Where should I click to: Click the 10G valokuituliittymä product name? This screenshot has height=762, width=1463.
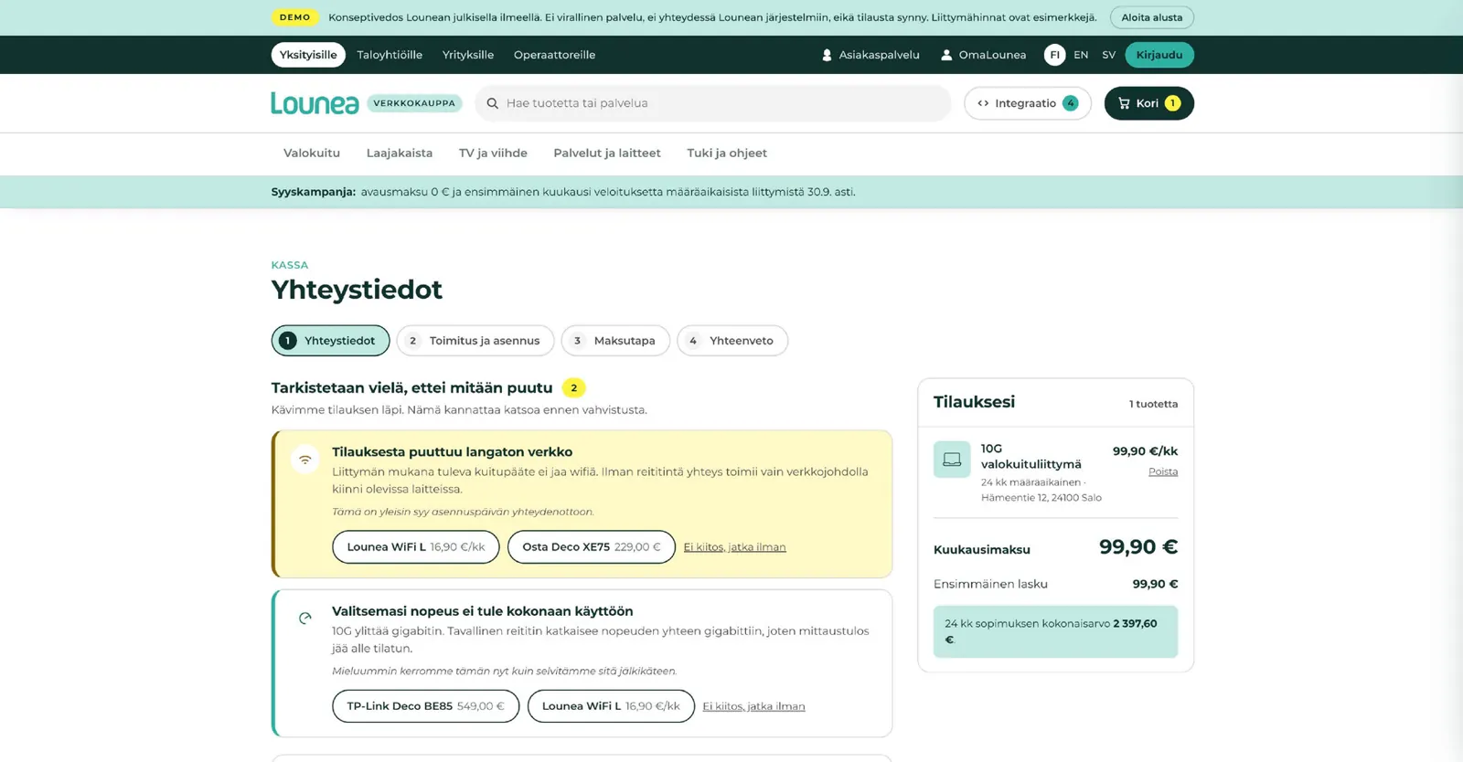click(1031, 456)
